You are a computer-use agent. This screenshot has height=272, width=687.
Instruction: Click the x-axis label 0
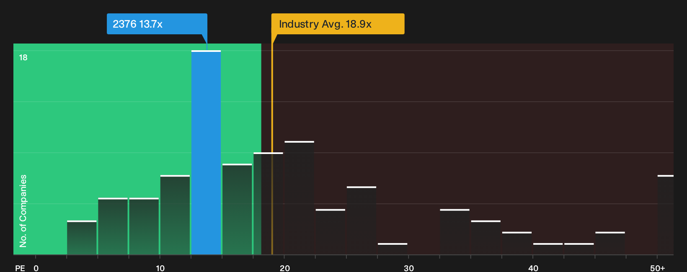click(x=36, y=268)
